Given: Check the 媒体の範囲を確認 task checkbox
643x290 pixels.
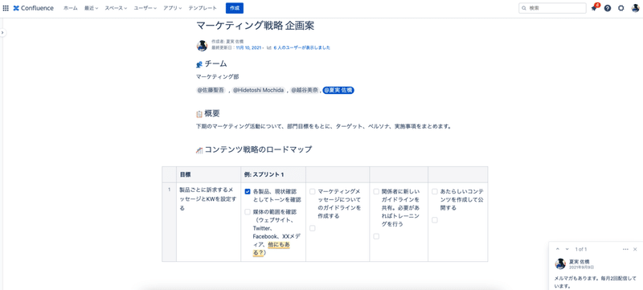Looking at the screenshot, I should tap(248, 212).
